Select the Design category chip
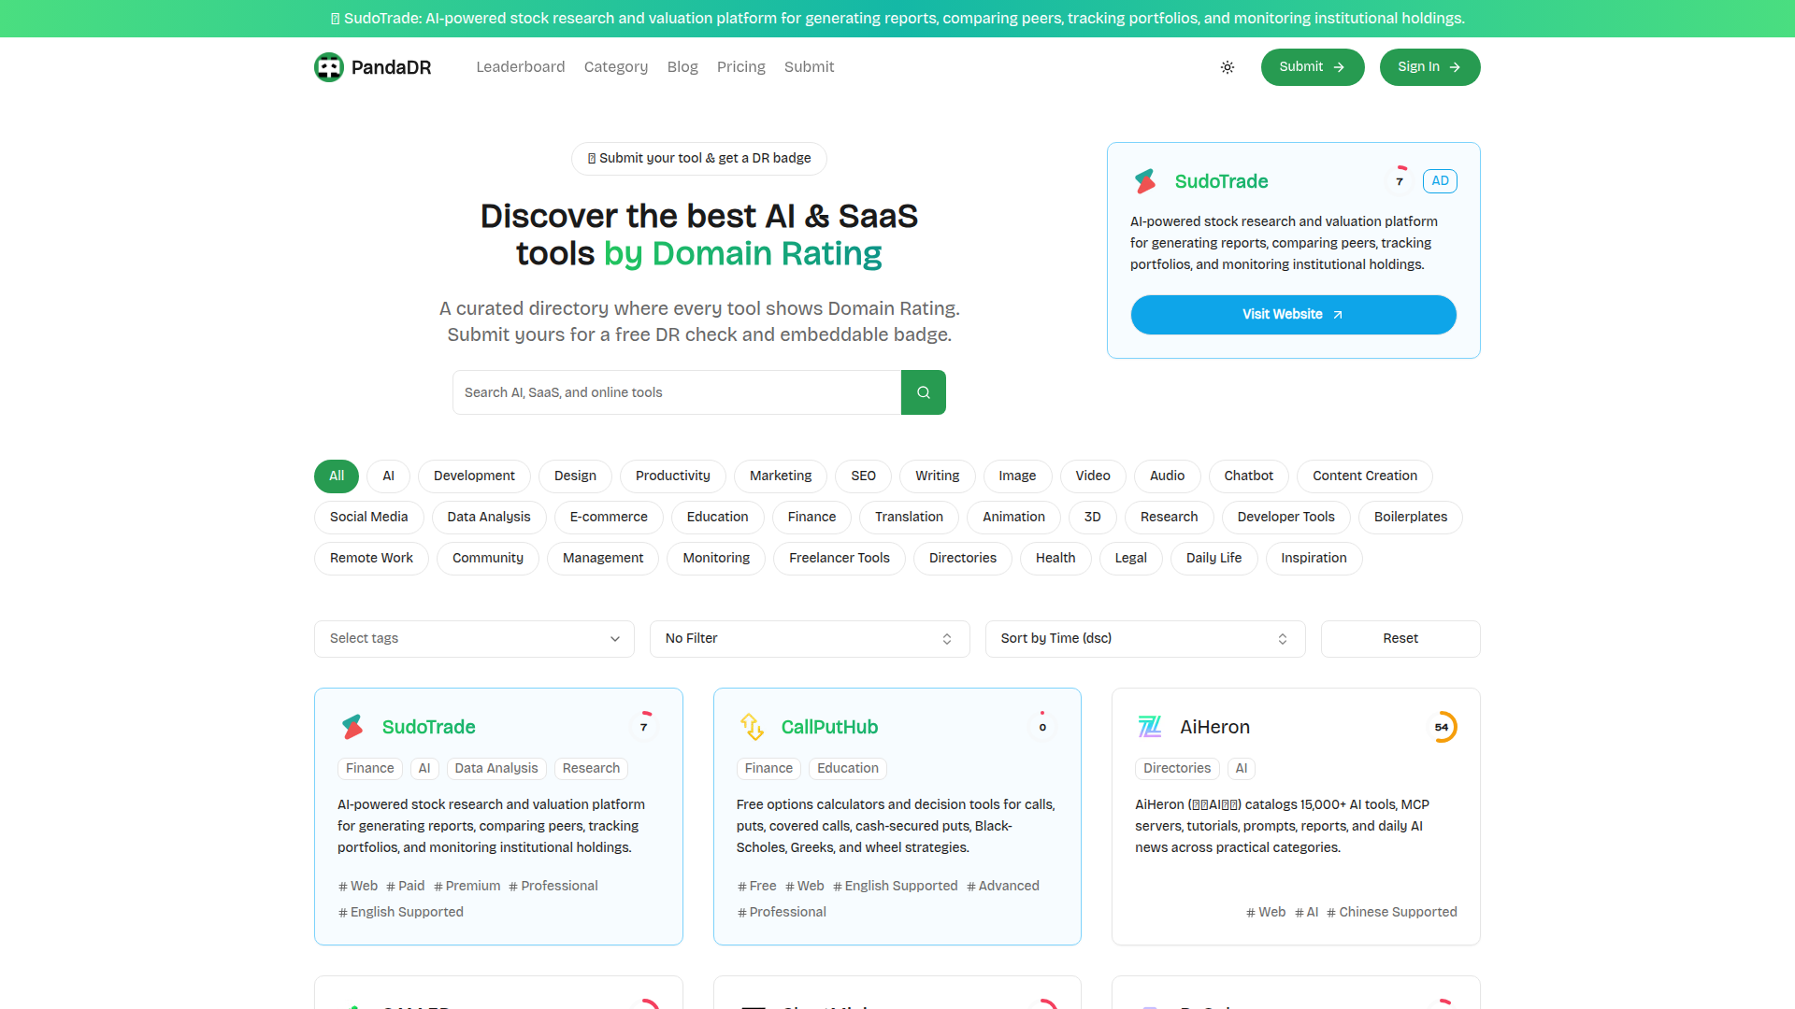The width and height of the screenshot is (1795, 1009). coord(575,476)
